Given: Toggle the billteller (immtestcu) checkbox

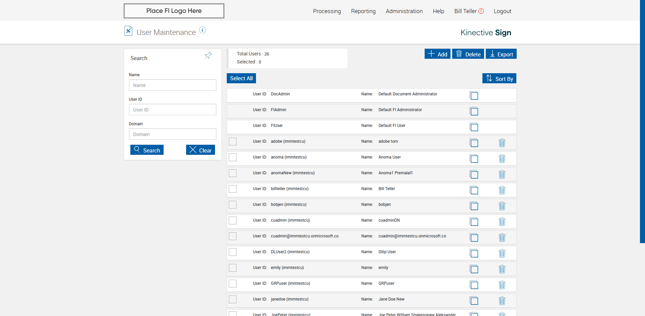Looking at the screenshot, I should (x=232, y=189).
